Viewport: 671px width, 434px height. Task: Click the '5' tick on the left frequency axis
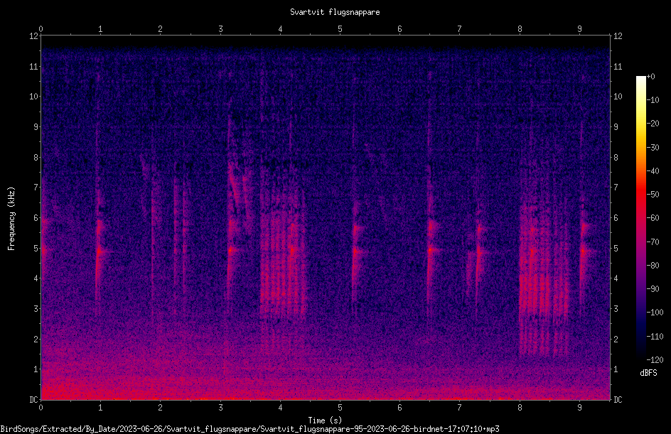coord(36,249)
